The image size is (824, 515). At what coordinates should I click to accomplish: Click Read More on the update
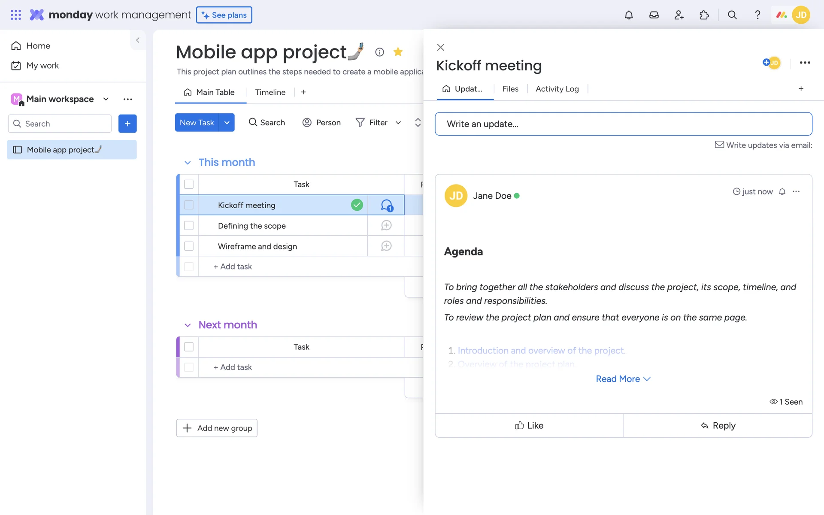(x=623, y=379)
